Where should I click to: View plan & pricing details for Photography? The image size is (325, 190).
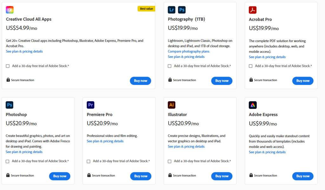pyautogui.click(x=186, y=57)
